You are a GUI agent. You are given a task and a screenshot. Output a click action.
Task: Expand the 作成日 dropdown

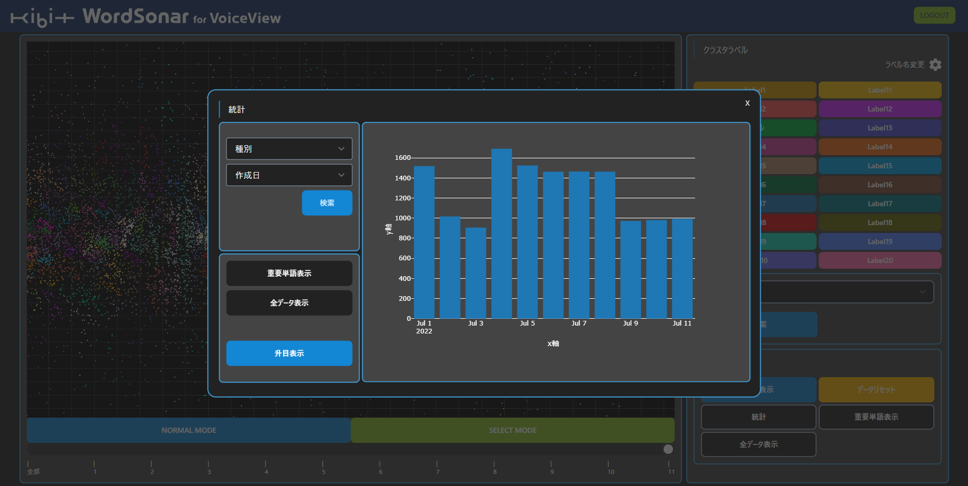coord(289,175)
